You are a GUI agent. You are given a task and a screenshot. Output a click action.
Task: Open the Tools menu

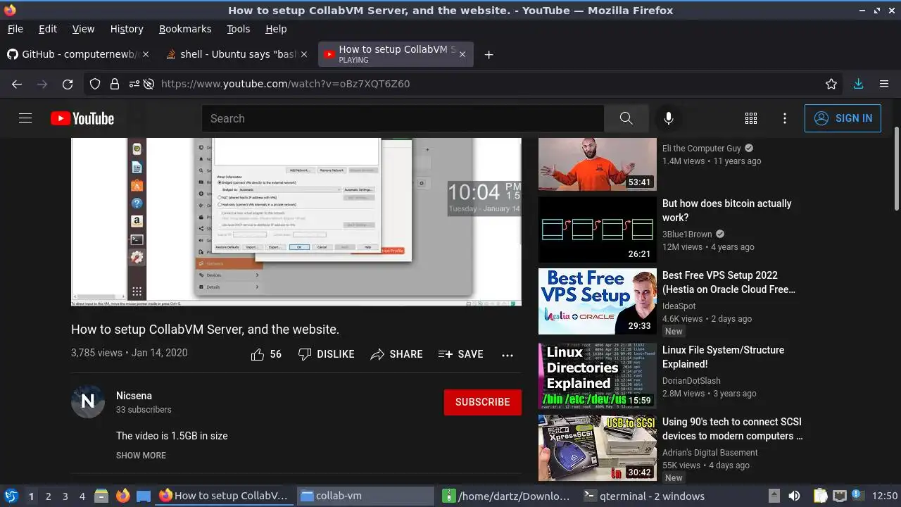pos(238,29)
